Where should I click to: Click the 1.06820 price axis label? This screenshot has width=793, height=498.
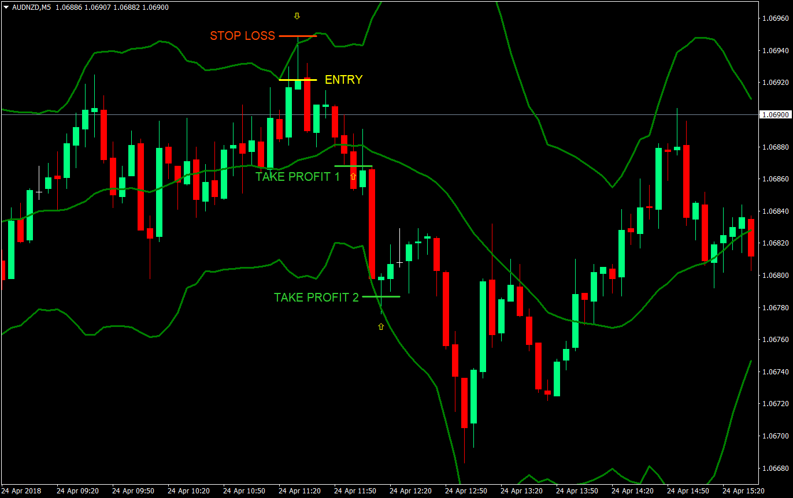[x=775, y=243]
